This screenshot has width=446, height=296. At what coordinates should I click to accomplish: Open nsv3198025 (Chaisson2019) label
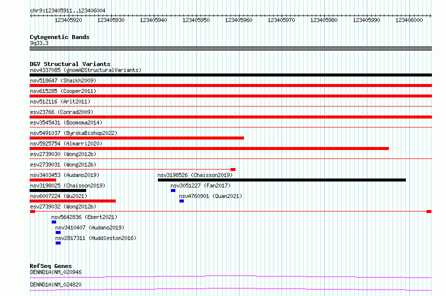68,185
